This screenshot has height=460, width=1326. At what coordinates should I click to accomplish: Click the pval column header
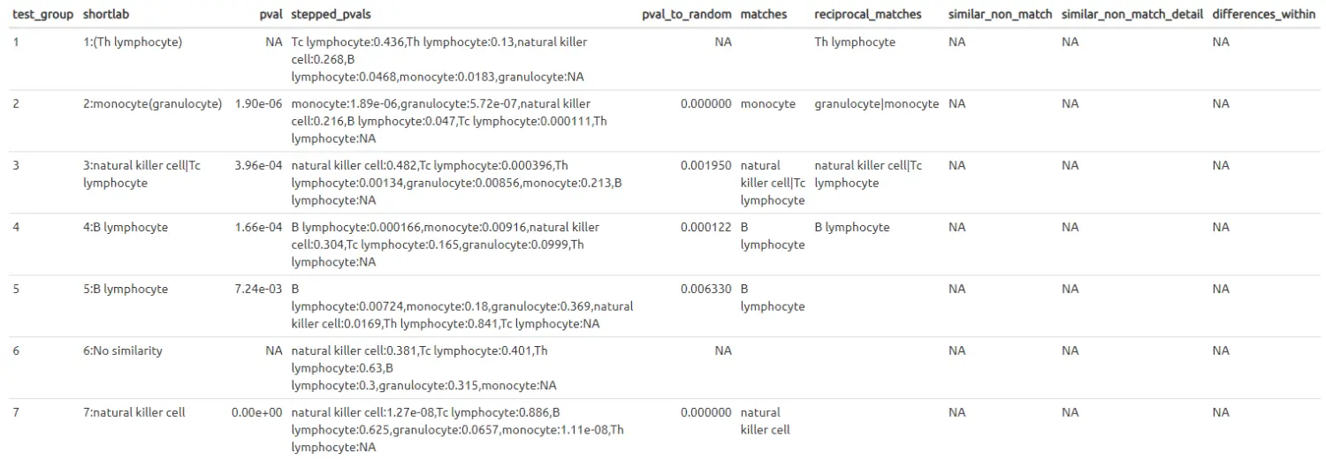[x=271, y=14]
